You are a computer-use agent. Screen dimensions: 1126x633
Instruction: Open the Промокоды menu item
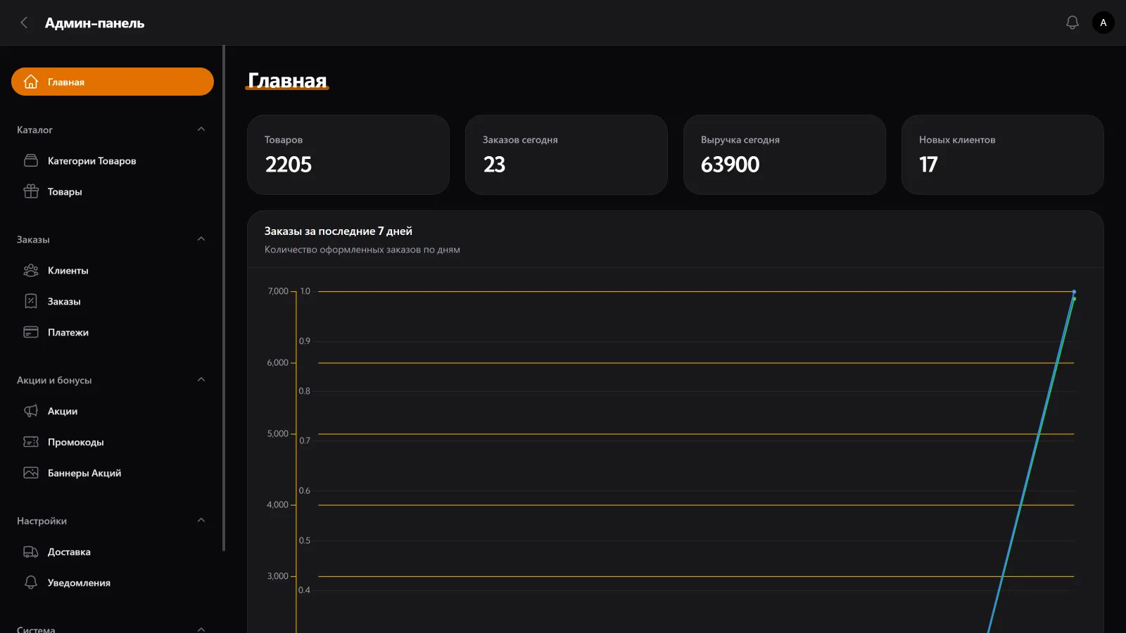75,442
